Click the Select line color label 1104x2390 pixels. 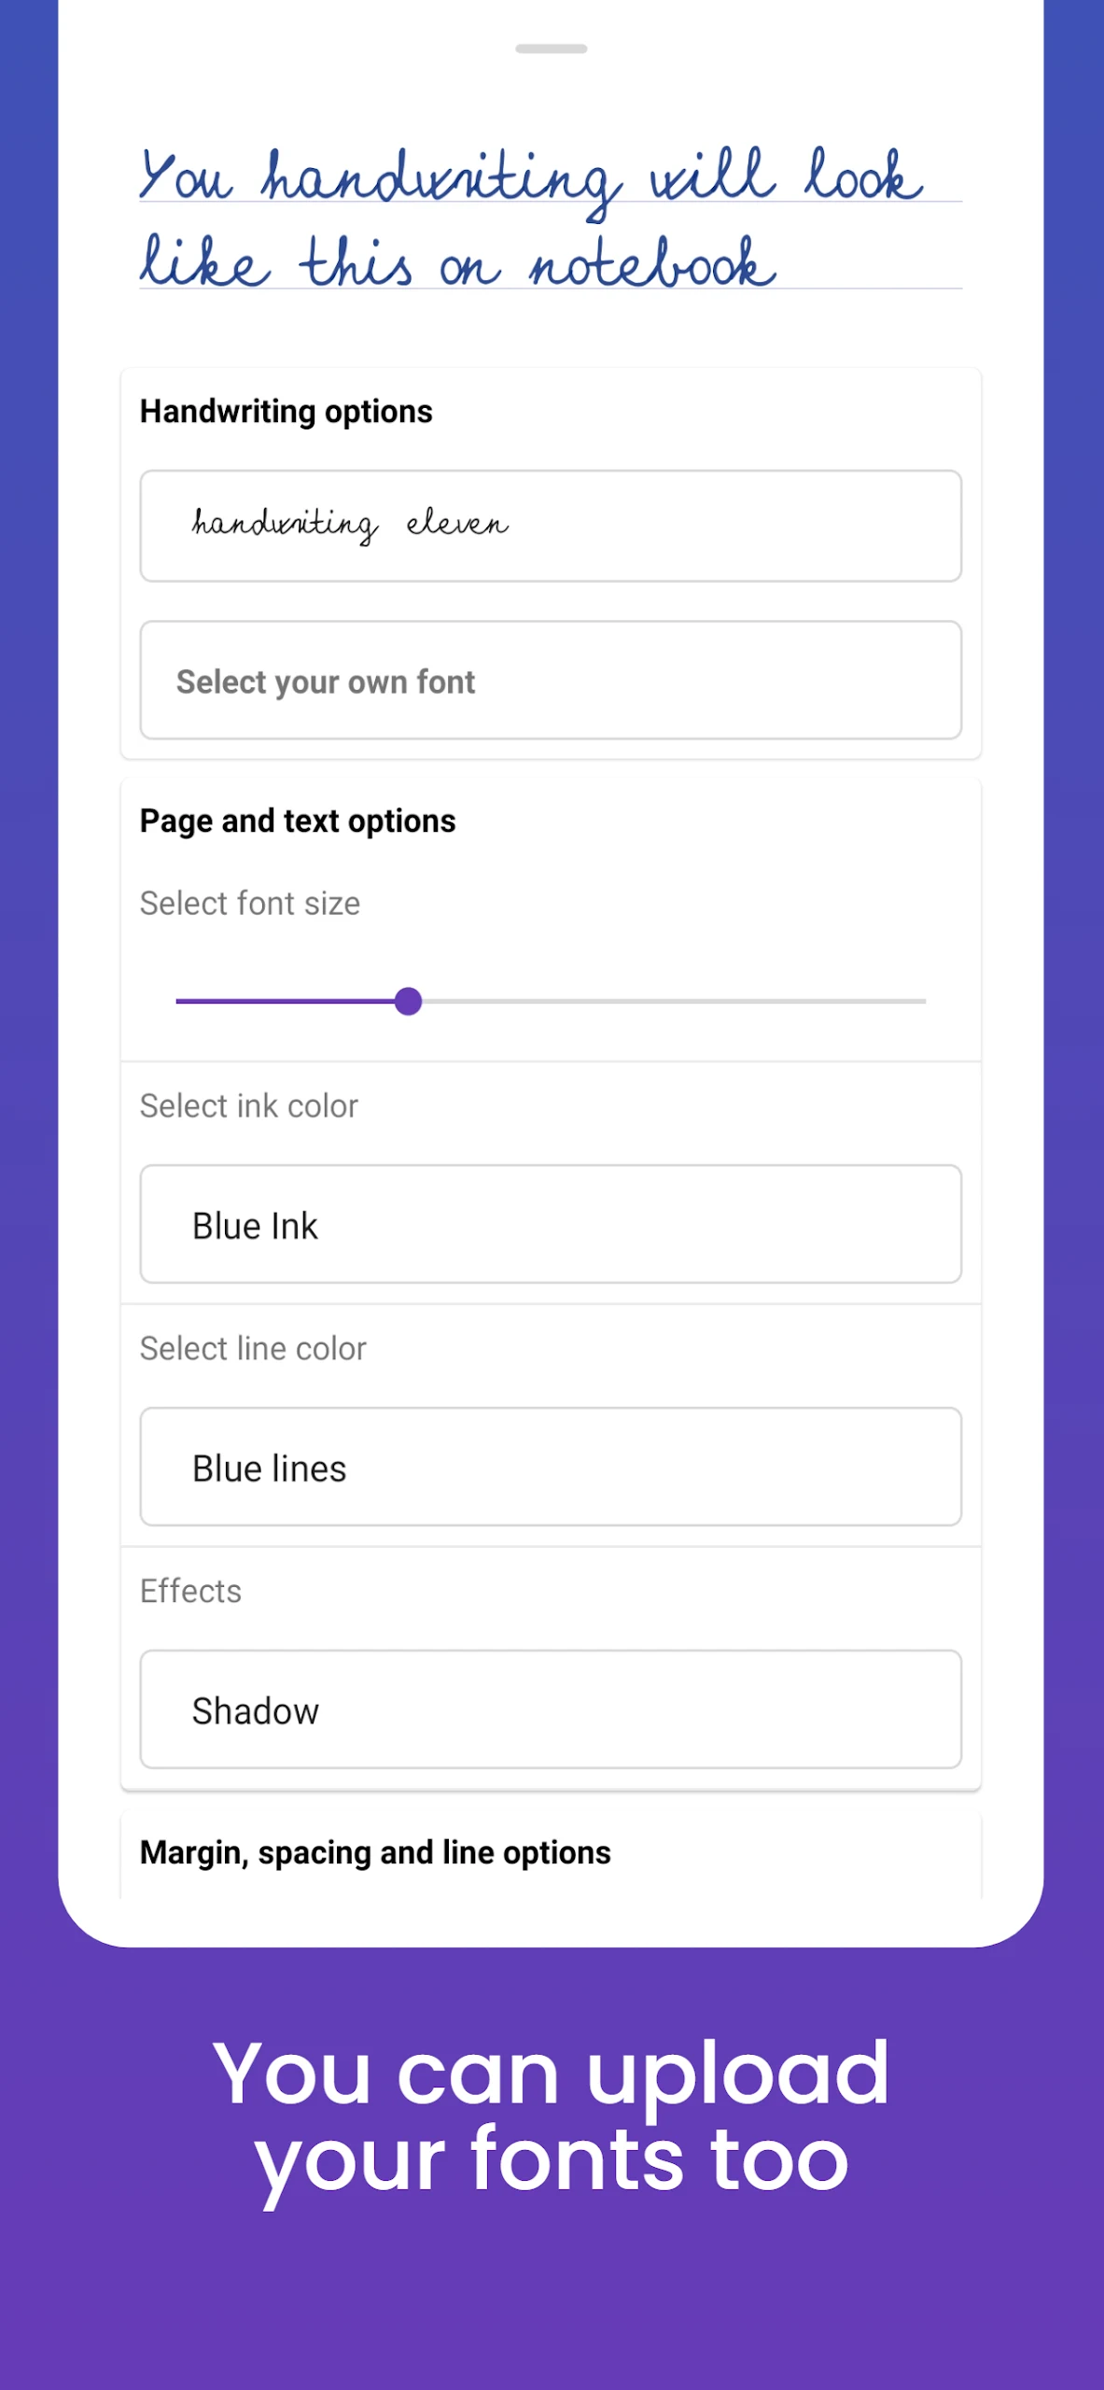[x=253, y=1349]
